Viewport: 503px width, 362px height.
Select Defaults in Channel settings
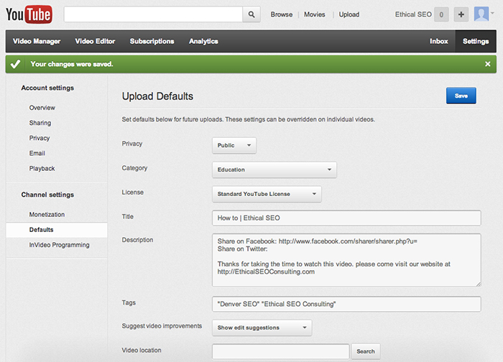[57, 230]
